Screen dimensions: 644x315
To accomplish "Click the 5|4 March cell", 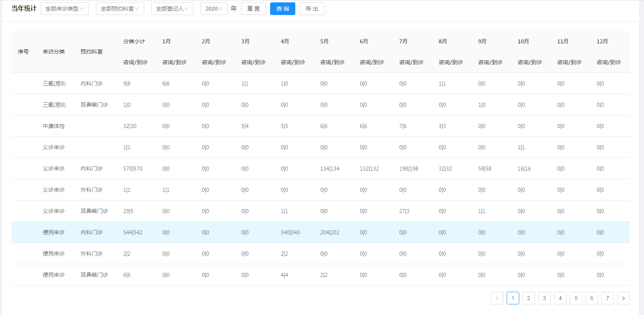I will click(x=245, y=126).
